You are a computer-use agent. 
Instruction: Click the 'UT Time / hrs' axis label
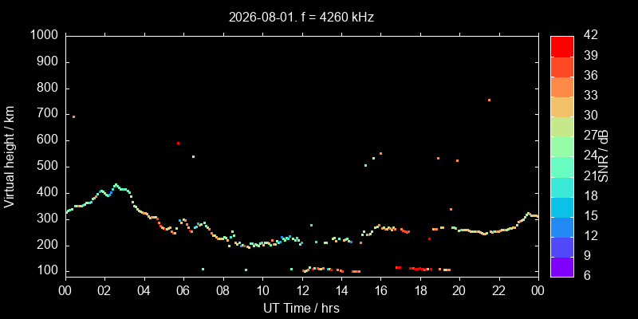(x=301, y=308)
